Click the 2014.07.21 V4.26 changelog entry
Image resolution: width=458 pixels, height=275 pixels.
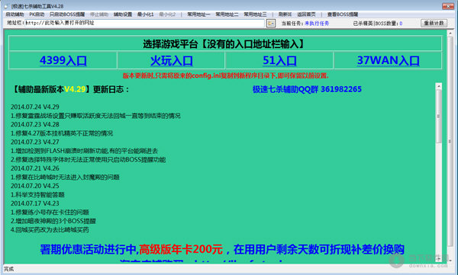point(35,168)
